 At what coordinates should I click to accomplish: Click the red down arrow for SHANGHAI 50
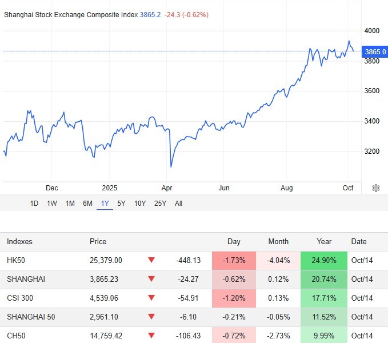(151, 317)
